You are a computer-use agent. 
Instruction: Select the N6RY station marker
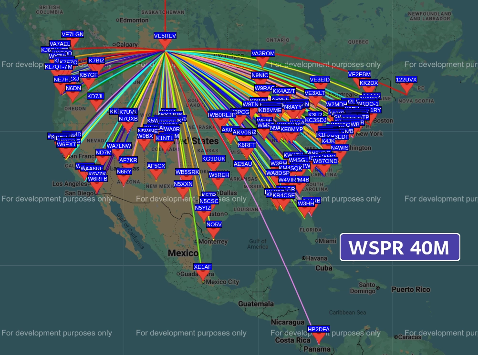click(x=124, y=179)
